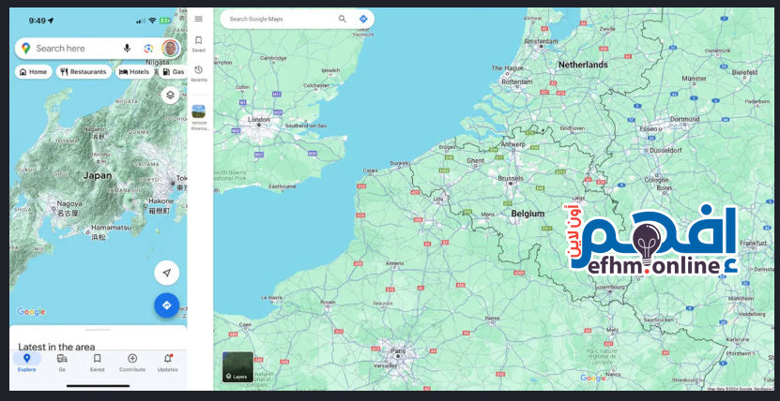Click the Cambridge city label
Image resolution: width=780 pixels, height=401 pixels.
tap(273, 58)
